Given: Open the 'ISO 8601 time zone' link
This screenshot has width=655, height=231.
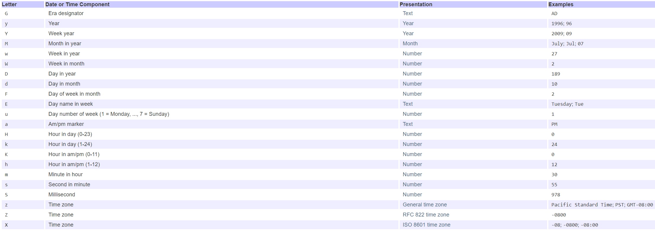Looking at the screenshot, I should [x=426, y=225].
